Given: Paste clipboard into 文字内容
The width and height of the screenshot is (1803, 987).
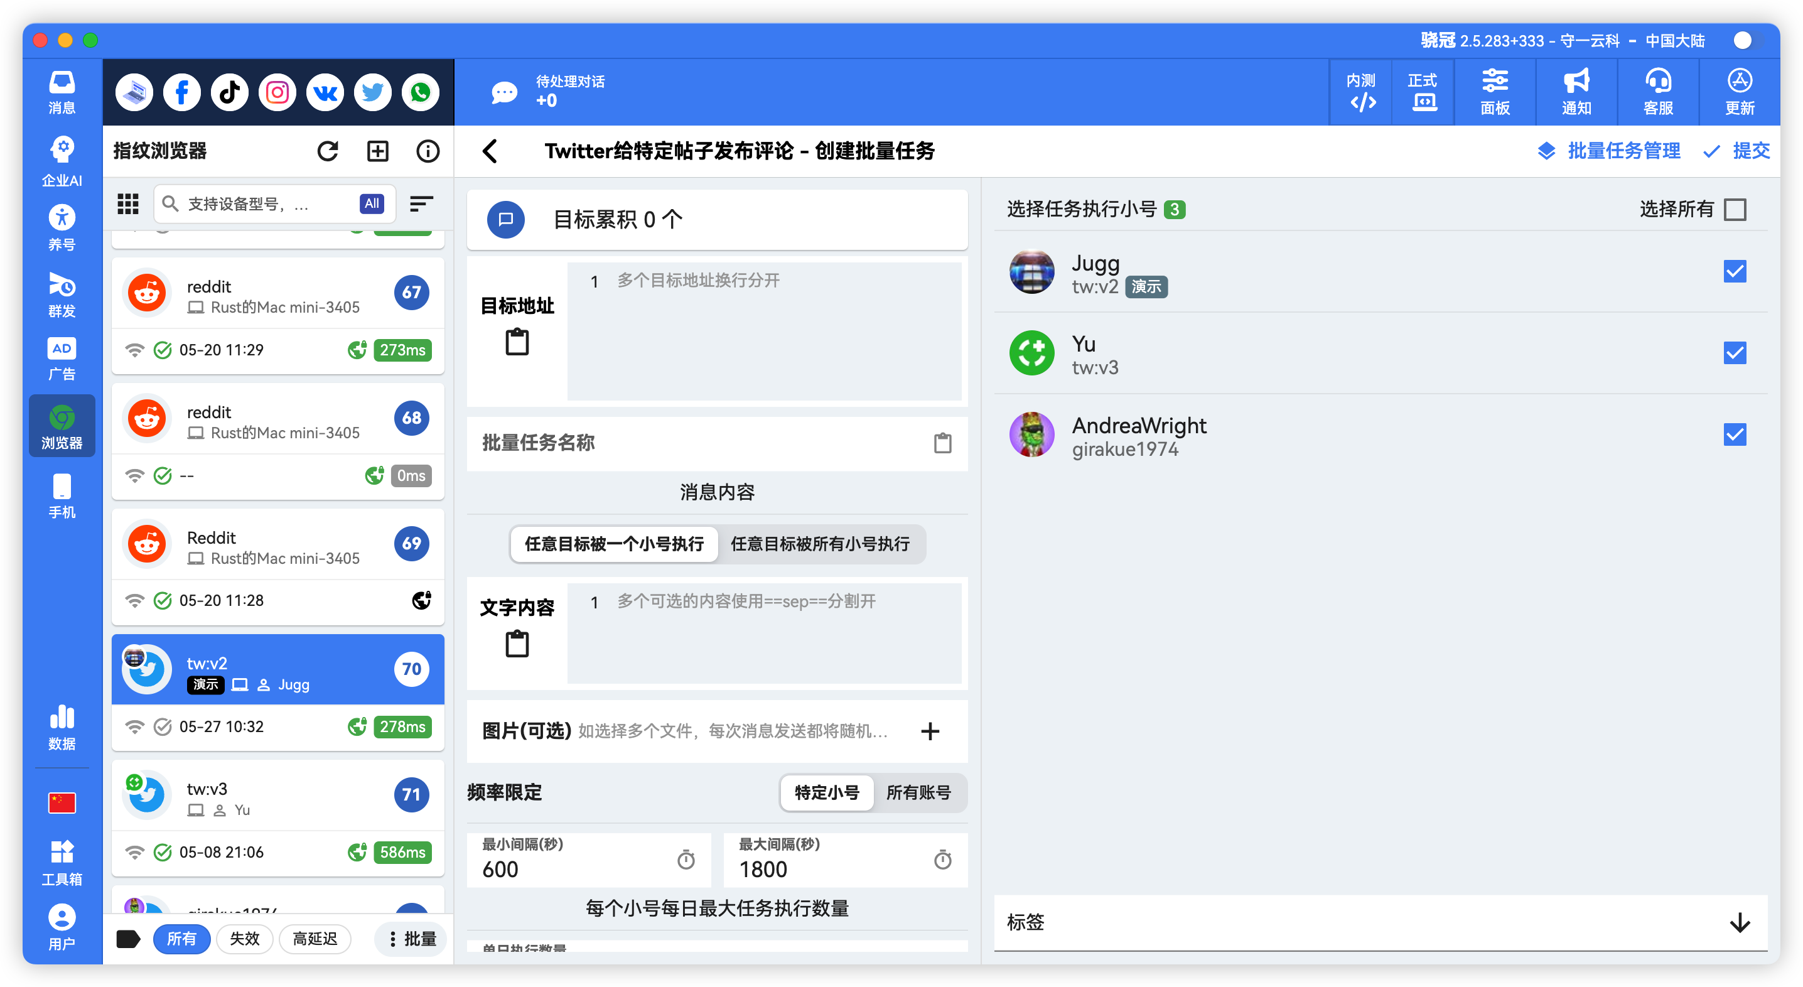Looking at the screenshot, I should tap(517, 644).
